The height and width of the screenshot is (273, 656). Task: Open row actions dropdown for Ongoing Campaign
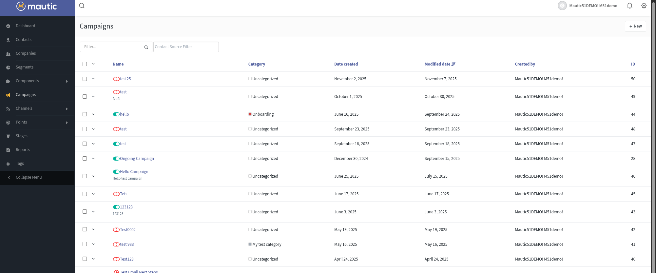click(93, 159)
